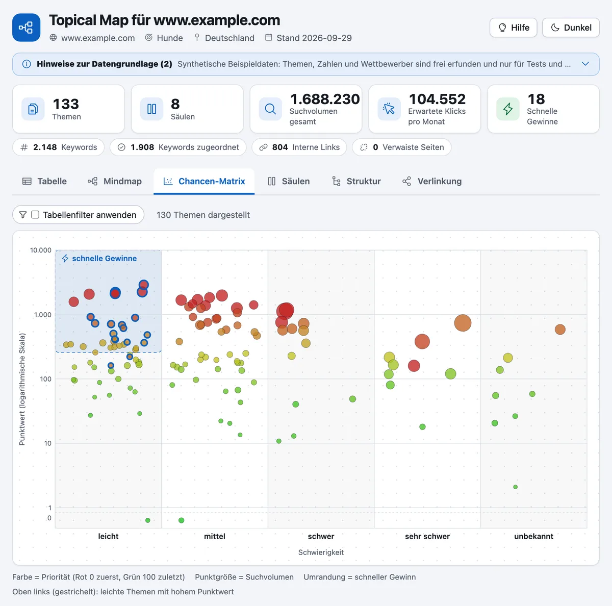Viewport: 612px width, 606px height.
Task: Click the lightning icon on Schnelle Gewinne card
Action: (508, 109)
